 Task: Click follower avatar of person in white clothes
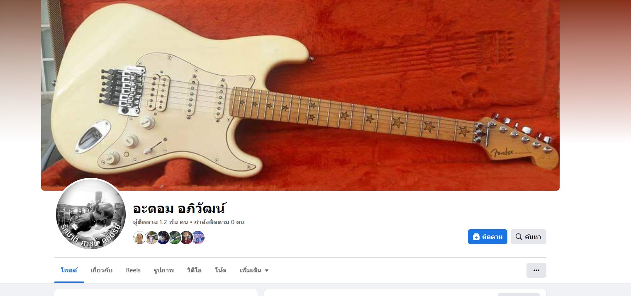click(x=151, y=238)
